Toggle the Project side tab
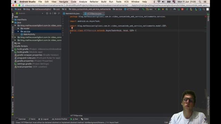The width and height of the screenshot is (221, 124). click(x=13, y=18)
